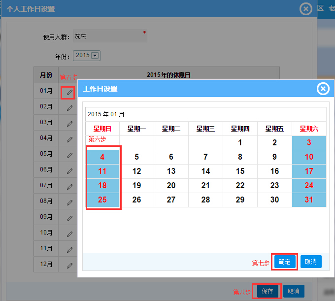Click the 星期六 column header
The height and width of the screenshot is (301, 335).
pyautogui.click(x=309, y=129)
